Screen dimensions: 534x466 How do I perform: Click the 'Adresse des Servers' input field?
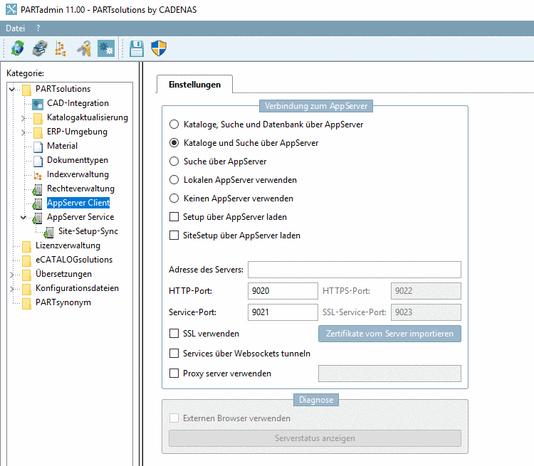354,270
